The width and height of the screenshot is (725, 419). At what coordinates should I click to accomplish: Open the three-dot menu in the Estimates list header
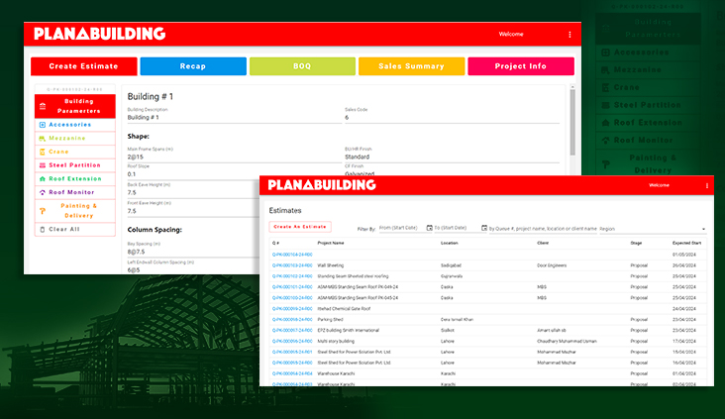coord(707,186)
